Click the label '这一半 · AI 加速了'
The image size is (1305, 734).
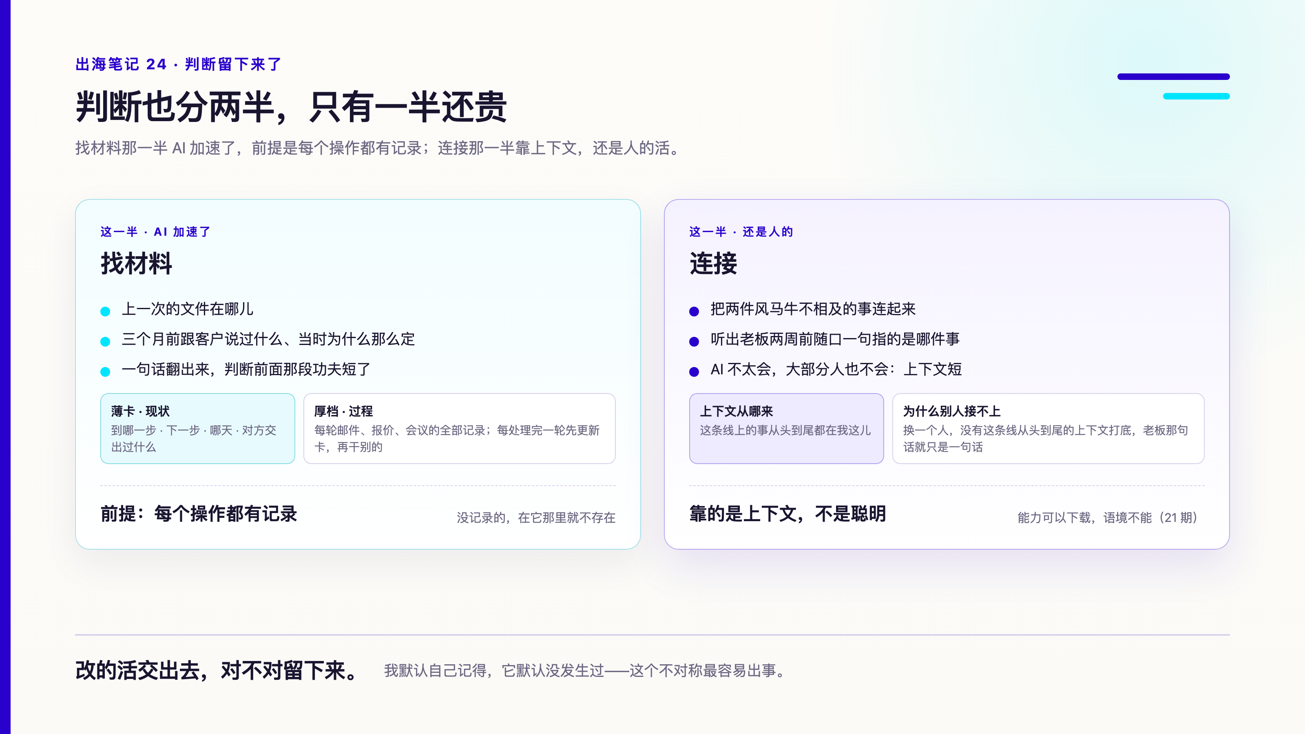[155, 232]
